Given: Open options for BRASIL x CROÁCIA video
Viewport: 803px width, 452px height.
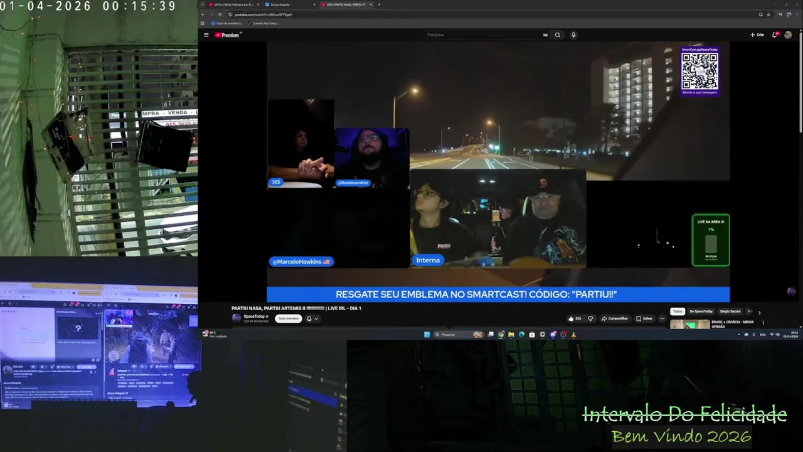Looking at the screenshot, I should point(763,323).
